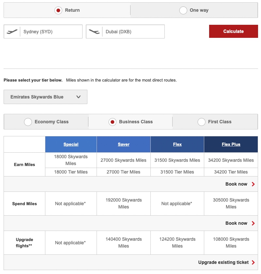Click the Return radio button indicator

pyautogui.click(x=58, y=10)
